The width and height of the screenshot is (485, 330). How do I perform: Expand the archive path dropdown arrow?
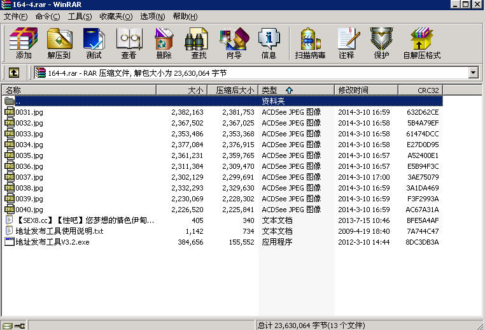click(x=473, y=73)
